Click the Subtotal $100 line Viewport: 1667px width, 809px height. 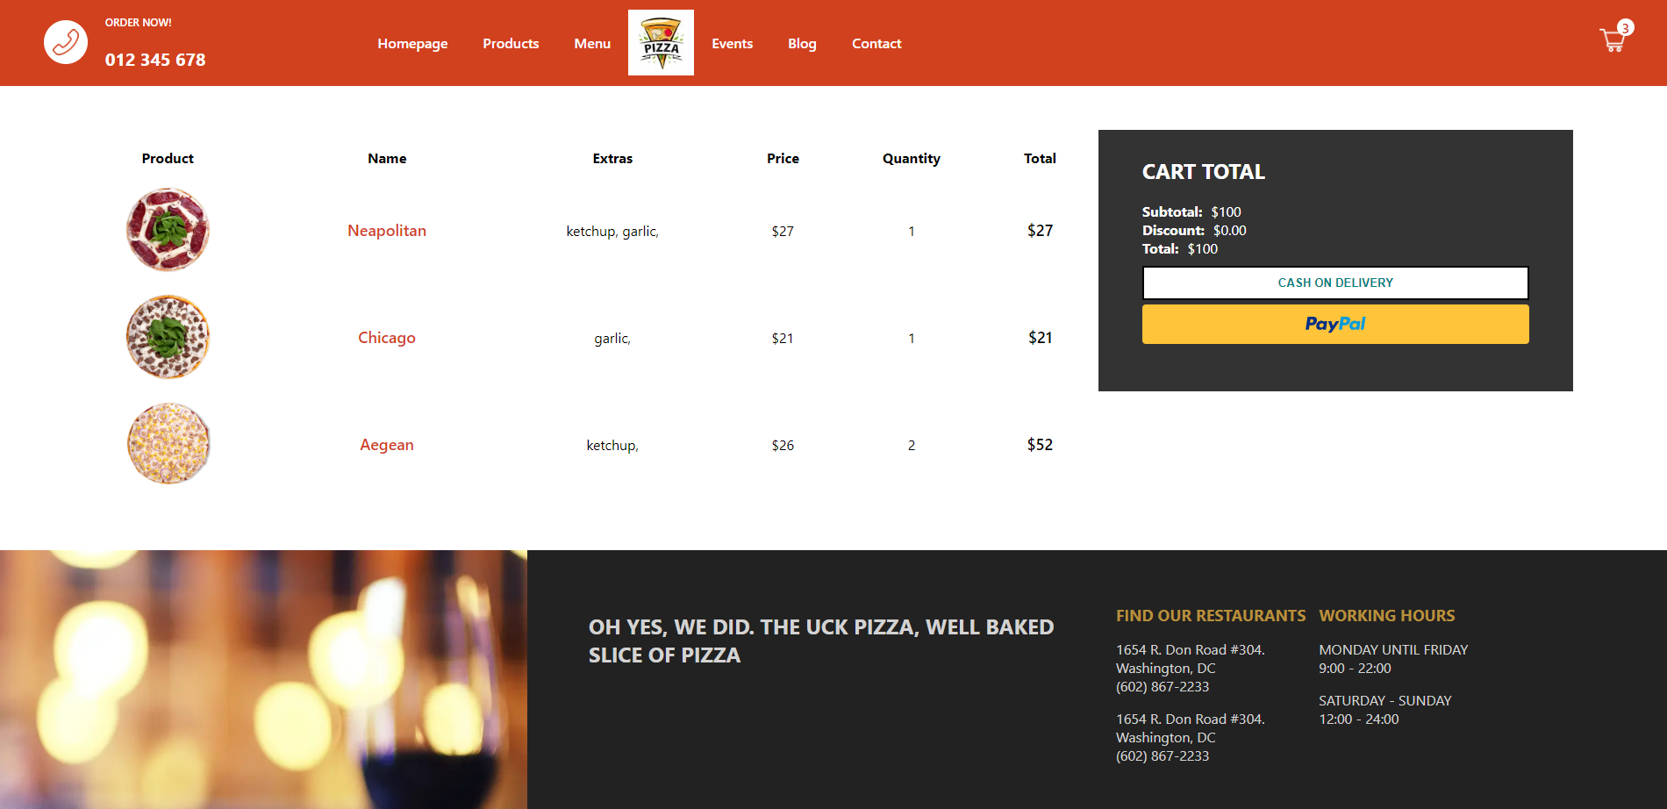pos(1191,212)
